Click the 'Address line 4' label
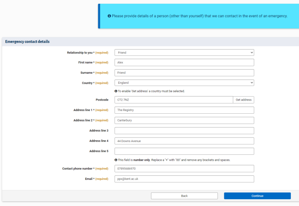The height and width of the screenshot is (206, 299). coord(99,141)
